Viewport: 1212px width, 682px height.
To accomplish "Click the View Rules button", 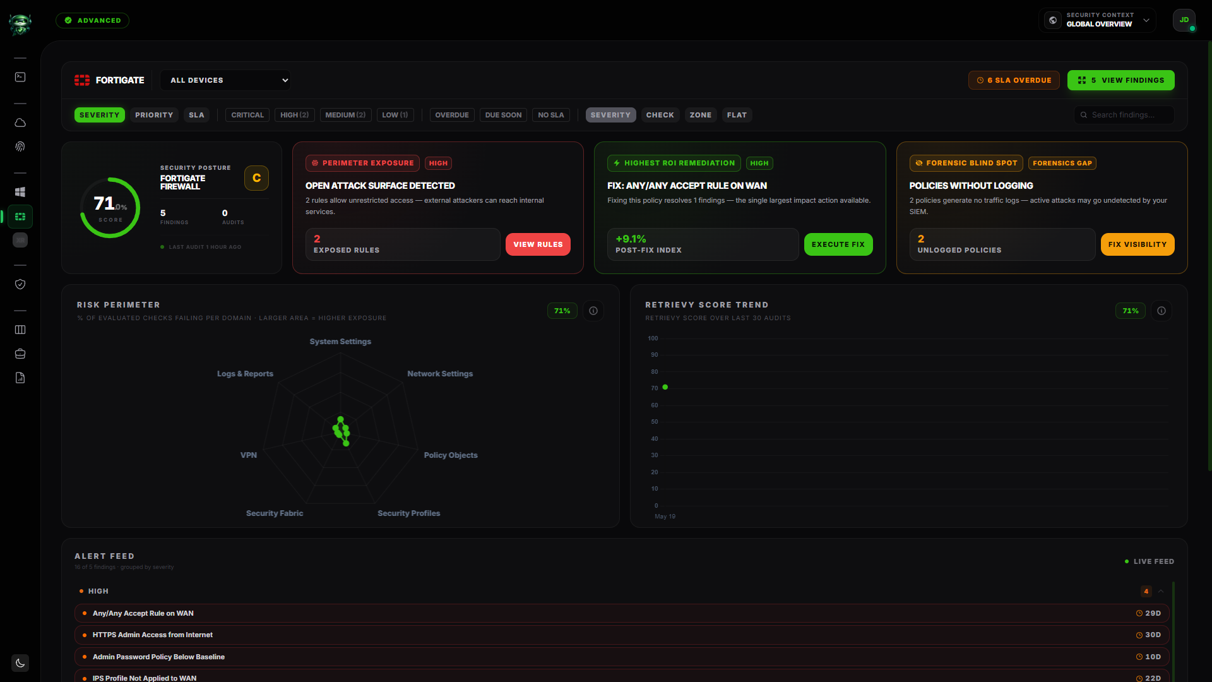I will pos(538,244).
